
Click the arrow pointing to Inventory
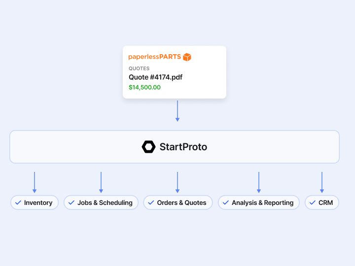[35, 182]
